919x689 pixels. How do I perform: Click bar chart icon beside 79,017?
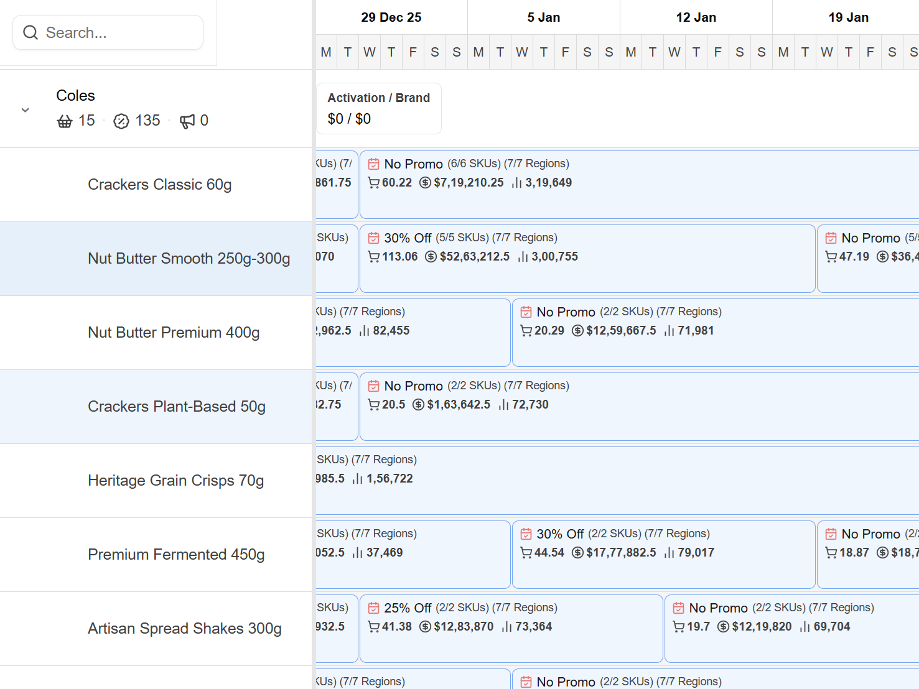pos(669,553)
